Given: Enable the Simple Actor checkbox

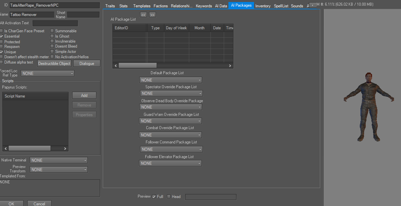Looking at the screenshot, I should 52,52.
